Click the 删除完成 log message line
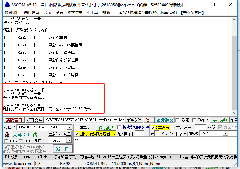Image resolution: width=240 pixels, height=169 pixels. (48, 109)
